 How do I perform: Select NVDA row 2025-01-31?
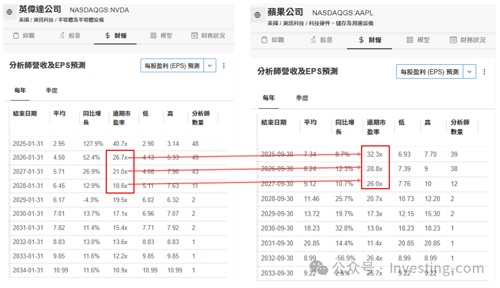(x=118, y=143)
